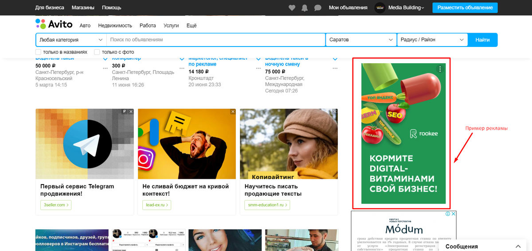Open messages via the speech bubble icon
532x251 pixels.
pyautogui.click(x=317, y=8)
